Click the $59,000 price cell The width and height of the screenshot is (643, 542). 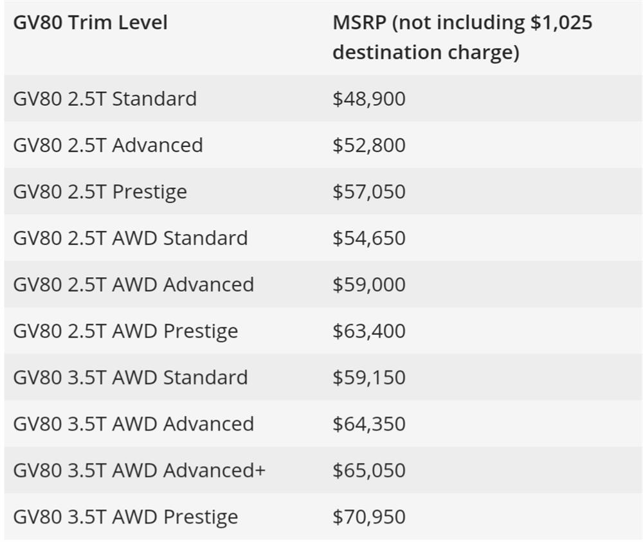(369, 285)
